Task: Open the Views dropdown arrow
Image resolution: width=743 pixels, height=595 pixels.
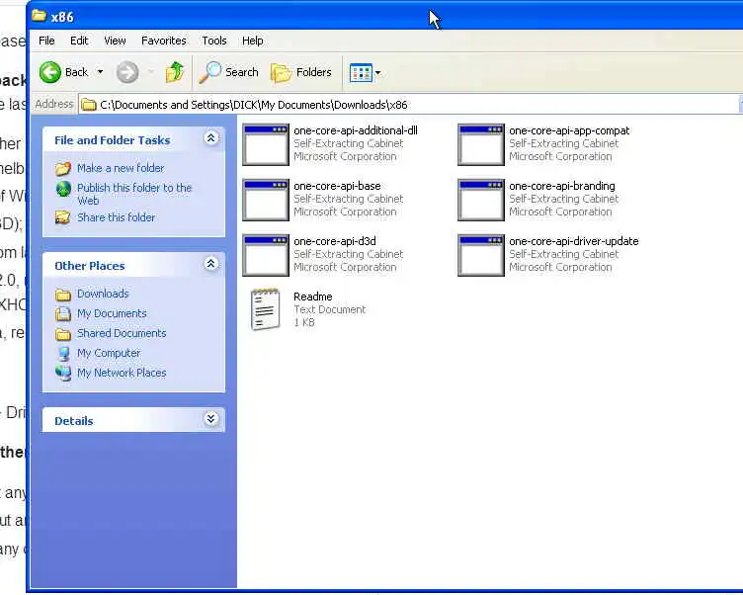Action: [378, 73]
